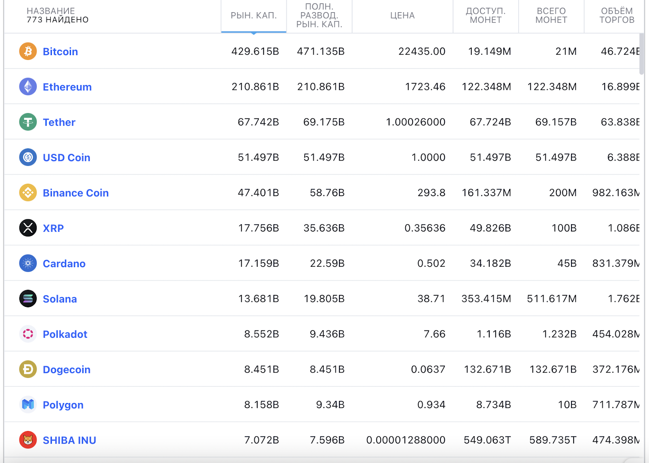This screenshot has width=649, height=463.
Task: Click SHIBA INU price 0.00001288000
Action: pos(406,440)
